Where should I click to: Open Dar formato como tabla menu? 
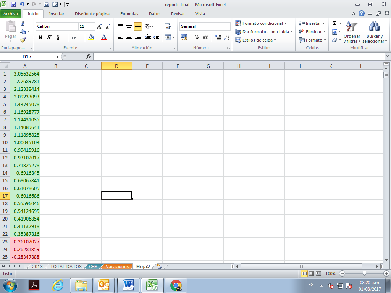click(264, 32)
